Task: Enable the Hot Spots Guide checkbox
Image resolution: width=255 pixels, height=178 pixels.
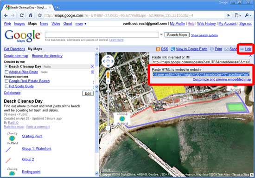Action: [x=6, y=86]
